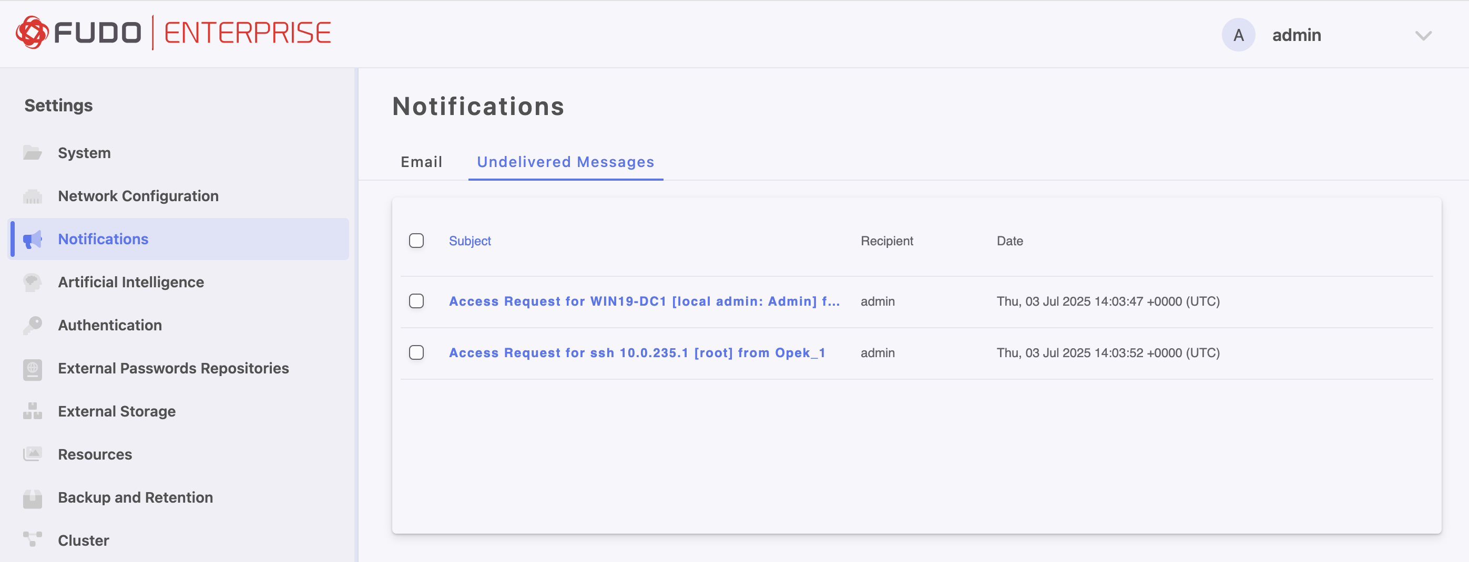This screenshot has height=562, width=1469.
Task: Click the Authentication key icon
Action: point(33,325)
